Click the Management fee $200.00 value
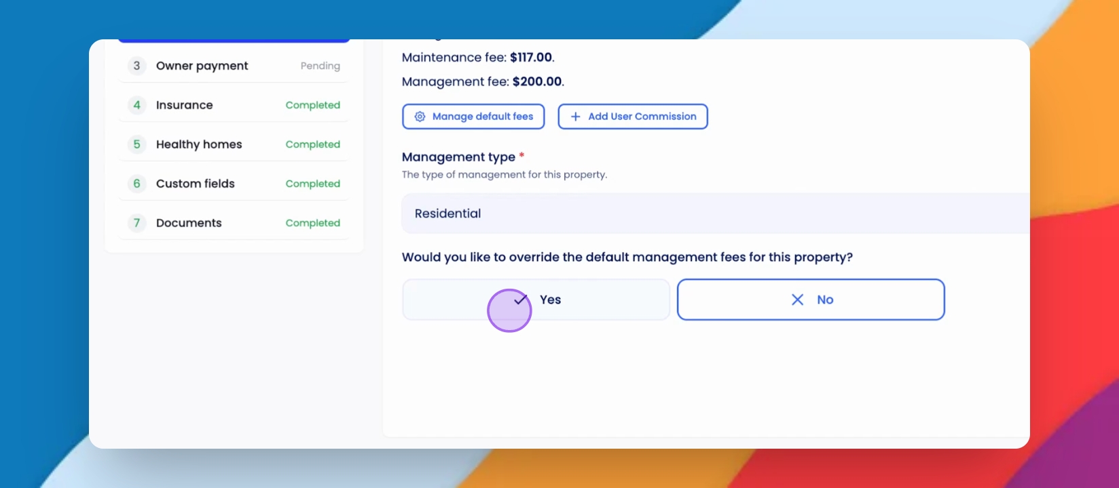The height and width of the screenshot is (488, 1119). (x=537, y=81)
